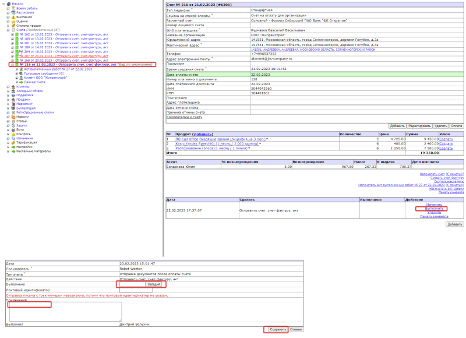
Task: Open invoice № 201 от 16.02.2023
Action: pos(64,43)
